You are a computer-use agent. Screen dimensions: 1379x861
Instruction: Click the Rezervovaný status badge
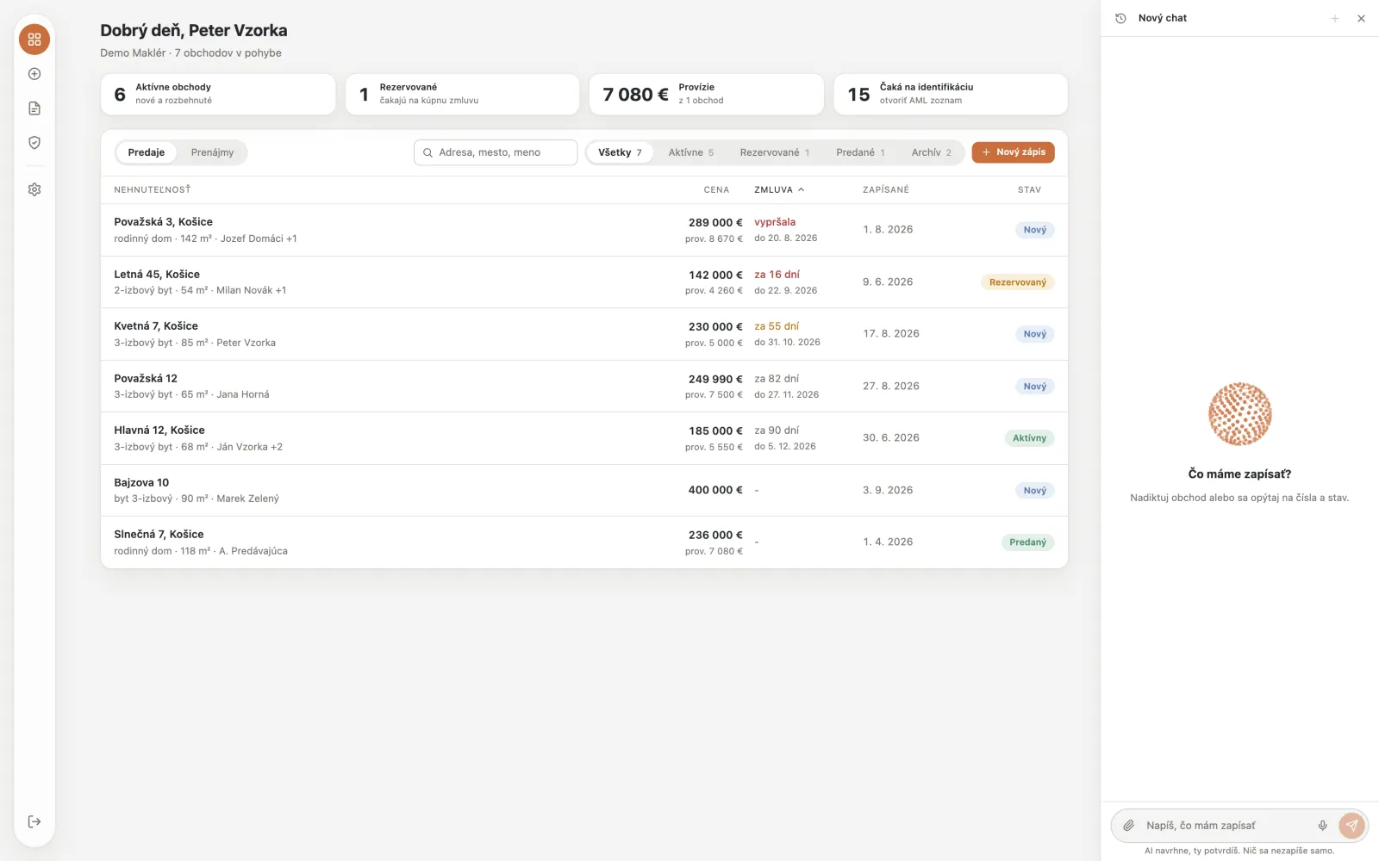point(1018,282)
